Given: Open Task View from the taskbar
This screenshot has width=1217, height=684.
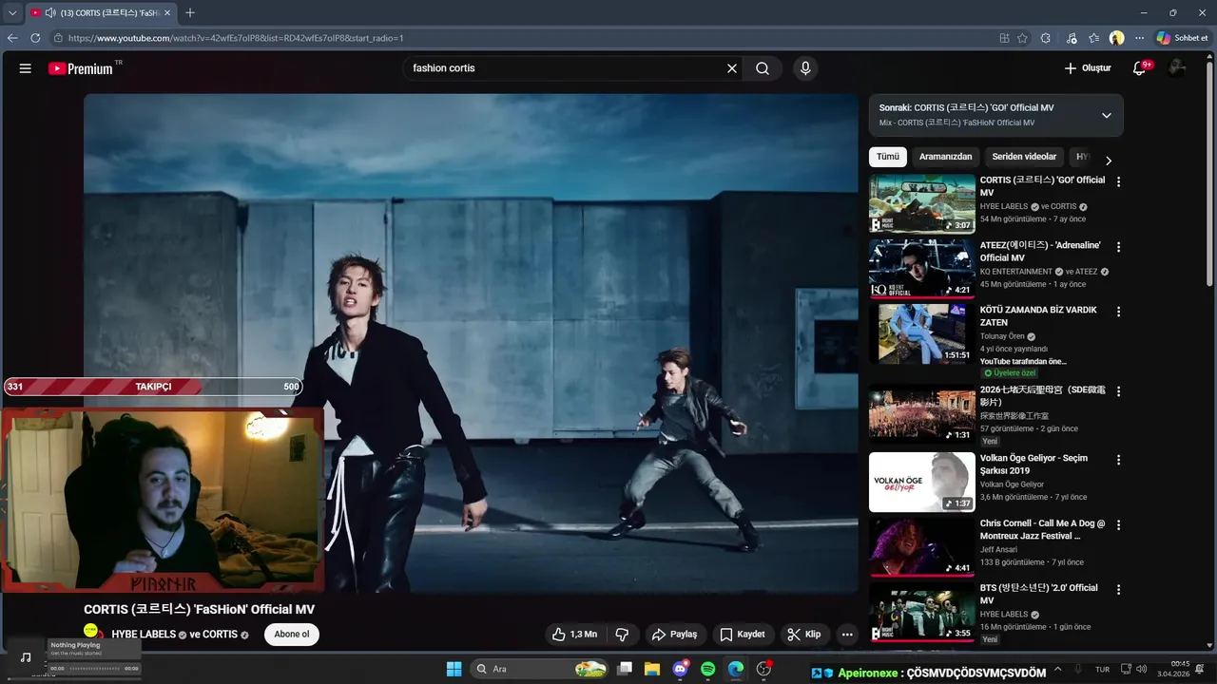Looking at the screenshot, I should (x=625, y=669).
